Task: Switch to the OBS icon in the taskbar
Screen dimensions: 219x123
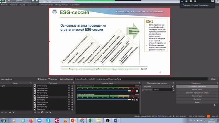Action: 107,120
